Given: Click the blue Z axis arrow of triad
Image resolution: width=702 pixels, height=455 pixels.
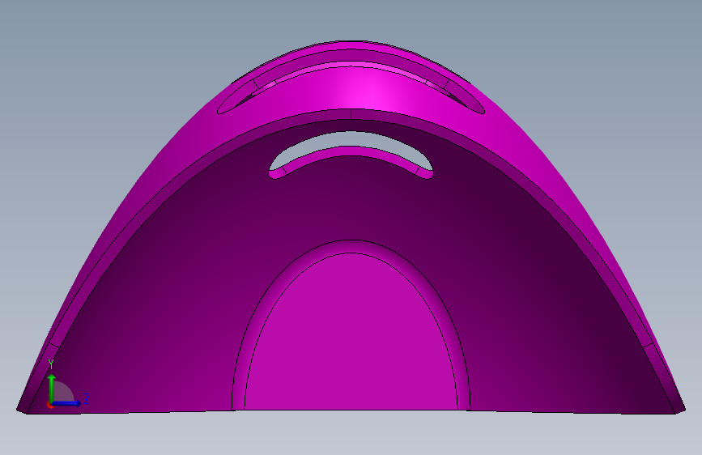Looking at the screenshot, I should pyautogui.click(x=67, y=403).
